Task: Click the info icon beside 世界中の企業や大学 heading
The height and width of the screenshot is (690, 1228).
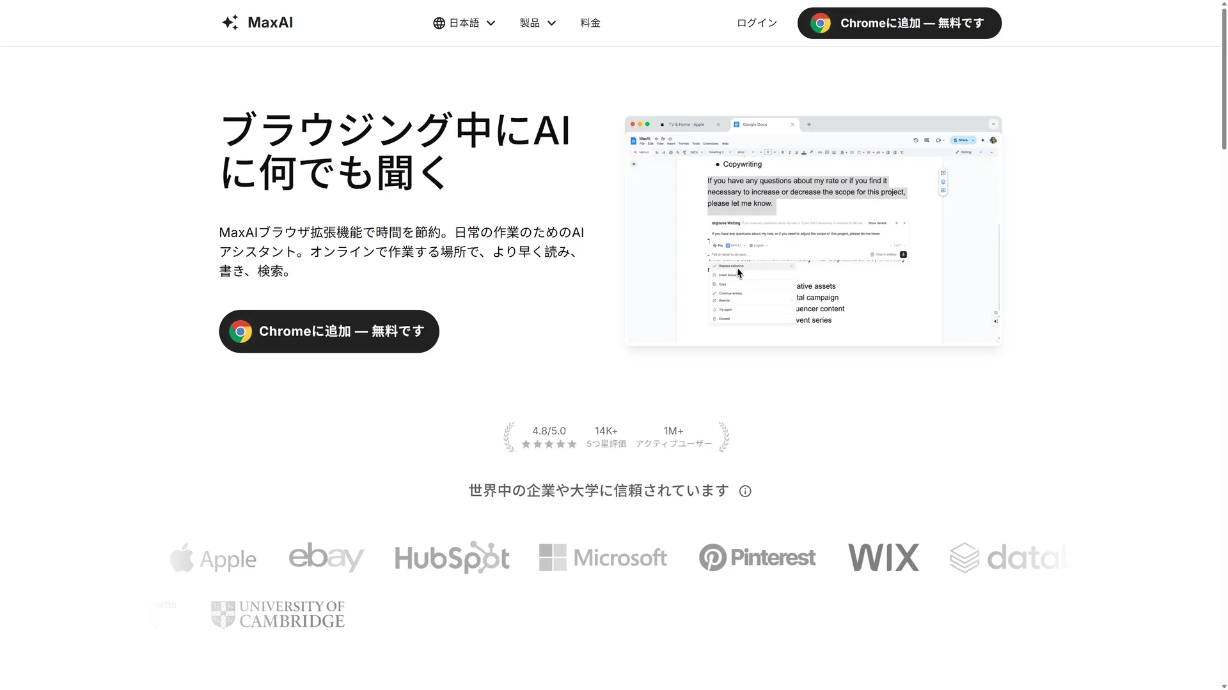Action: coord(745,491)
